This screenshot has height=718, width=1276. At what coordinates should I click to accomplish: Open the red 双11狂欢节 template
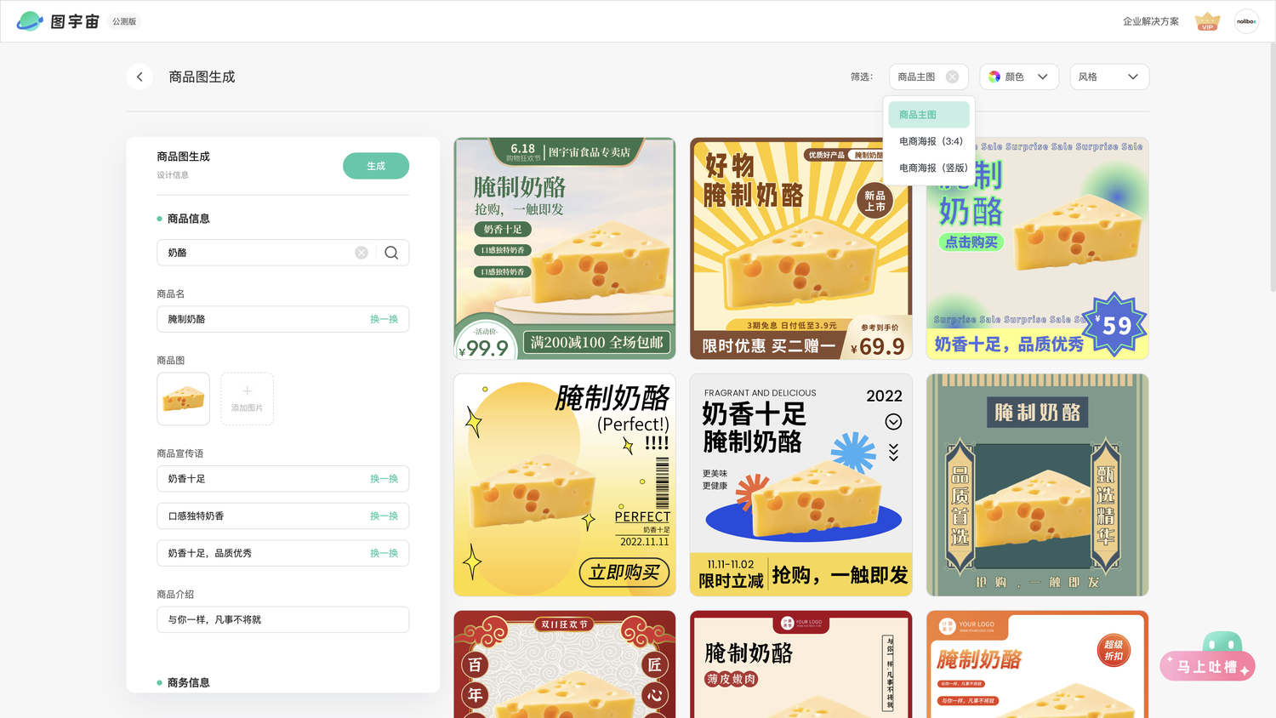coord(565,664)
